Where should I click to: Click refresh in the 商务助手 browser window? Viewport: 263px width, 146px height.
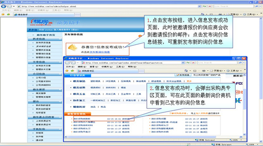pos(204,6)
